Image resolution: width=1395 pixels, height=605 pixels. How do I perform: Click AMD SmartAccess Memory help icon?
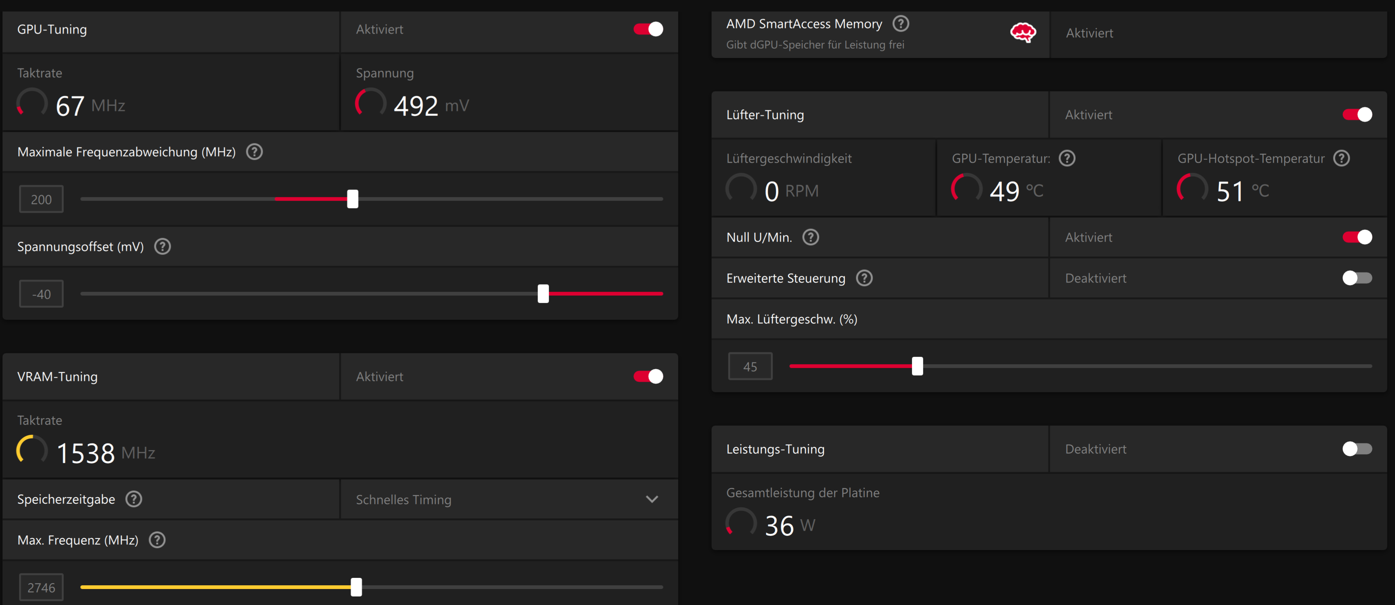pos(901,23)
